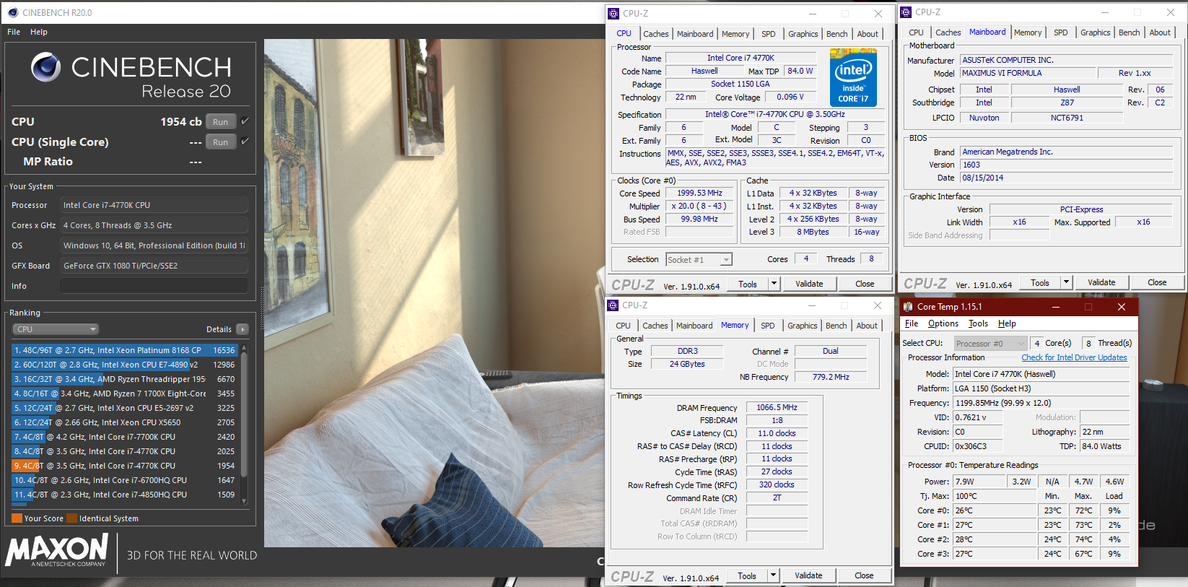Viewport: 1188px width, 587px height.
Task: Open the Cinebench File menu
Action: click(x=14, y=32)
